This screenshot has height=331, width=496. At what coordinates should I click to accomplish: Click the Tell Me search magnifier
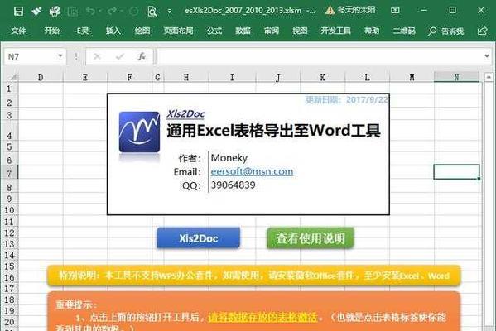pos(431,31)
